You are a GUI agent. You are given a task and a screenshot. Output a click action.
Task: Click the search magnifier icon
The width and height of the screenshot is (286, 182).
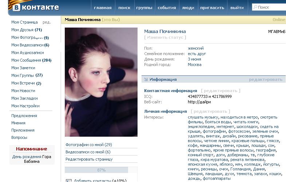click(255, 7)
